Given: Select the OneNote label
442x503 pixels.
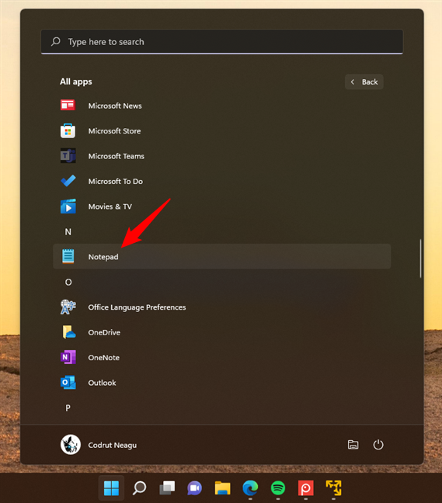Looking at the screenshot, I should tap(103, 357).
